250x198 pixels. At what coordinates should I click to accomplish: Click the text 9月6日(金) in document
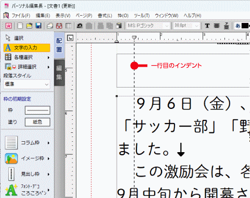pyautogui.click(x=184, y=104)
